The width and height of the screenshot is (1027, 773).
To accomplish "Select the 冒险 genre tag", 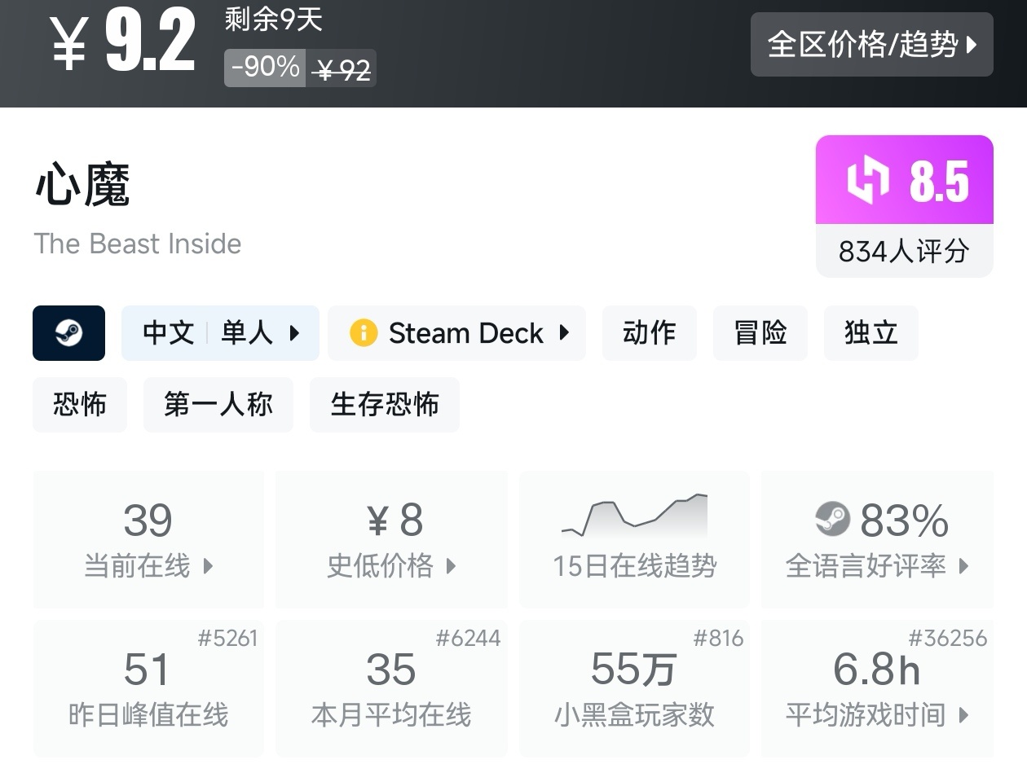I will (760, 333).
